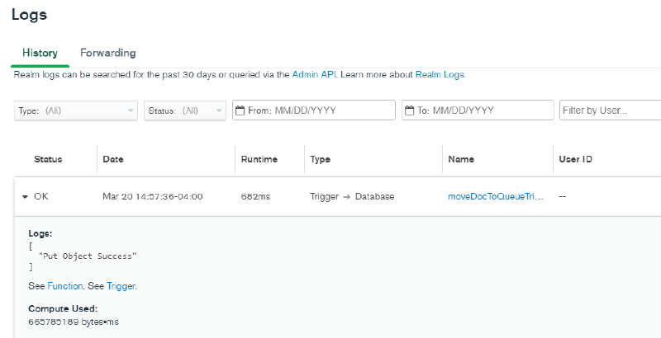Click the calendar icon in To field
661x338 pixels.
click(x=409, y=110)
